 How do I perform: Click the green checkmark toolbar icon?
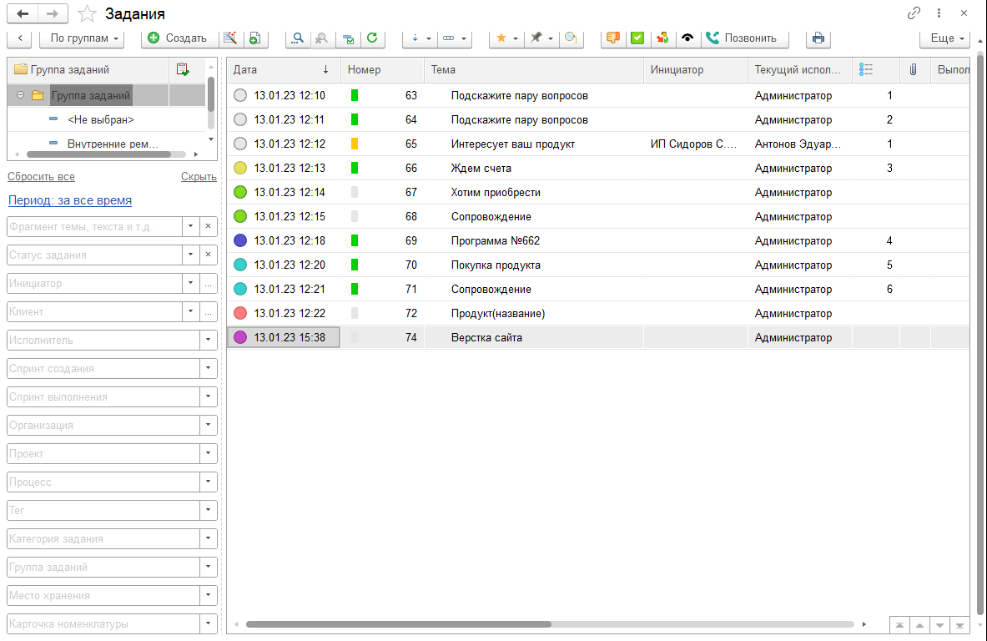637,38
